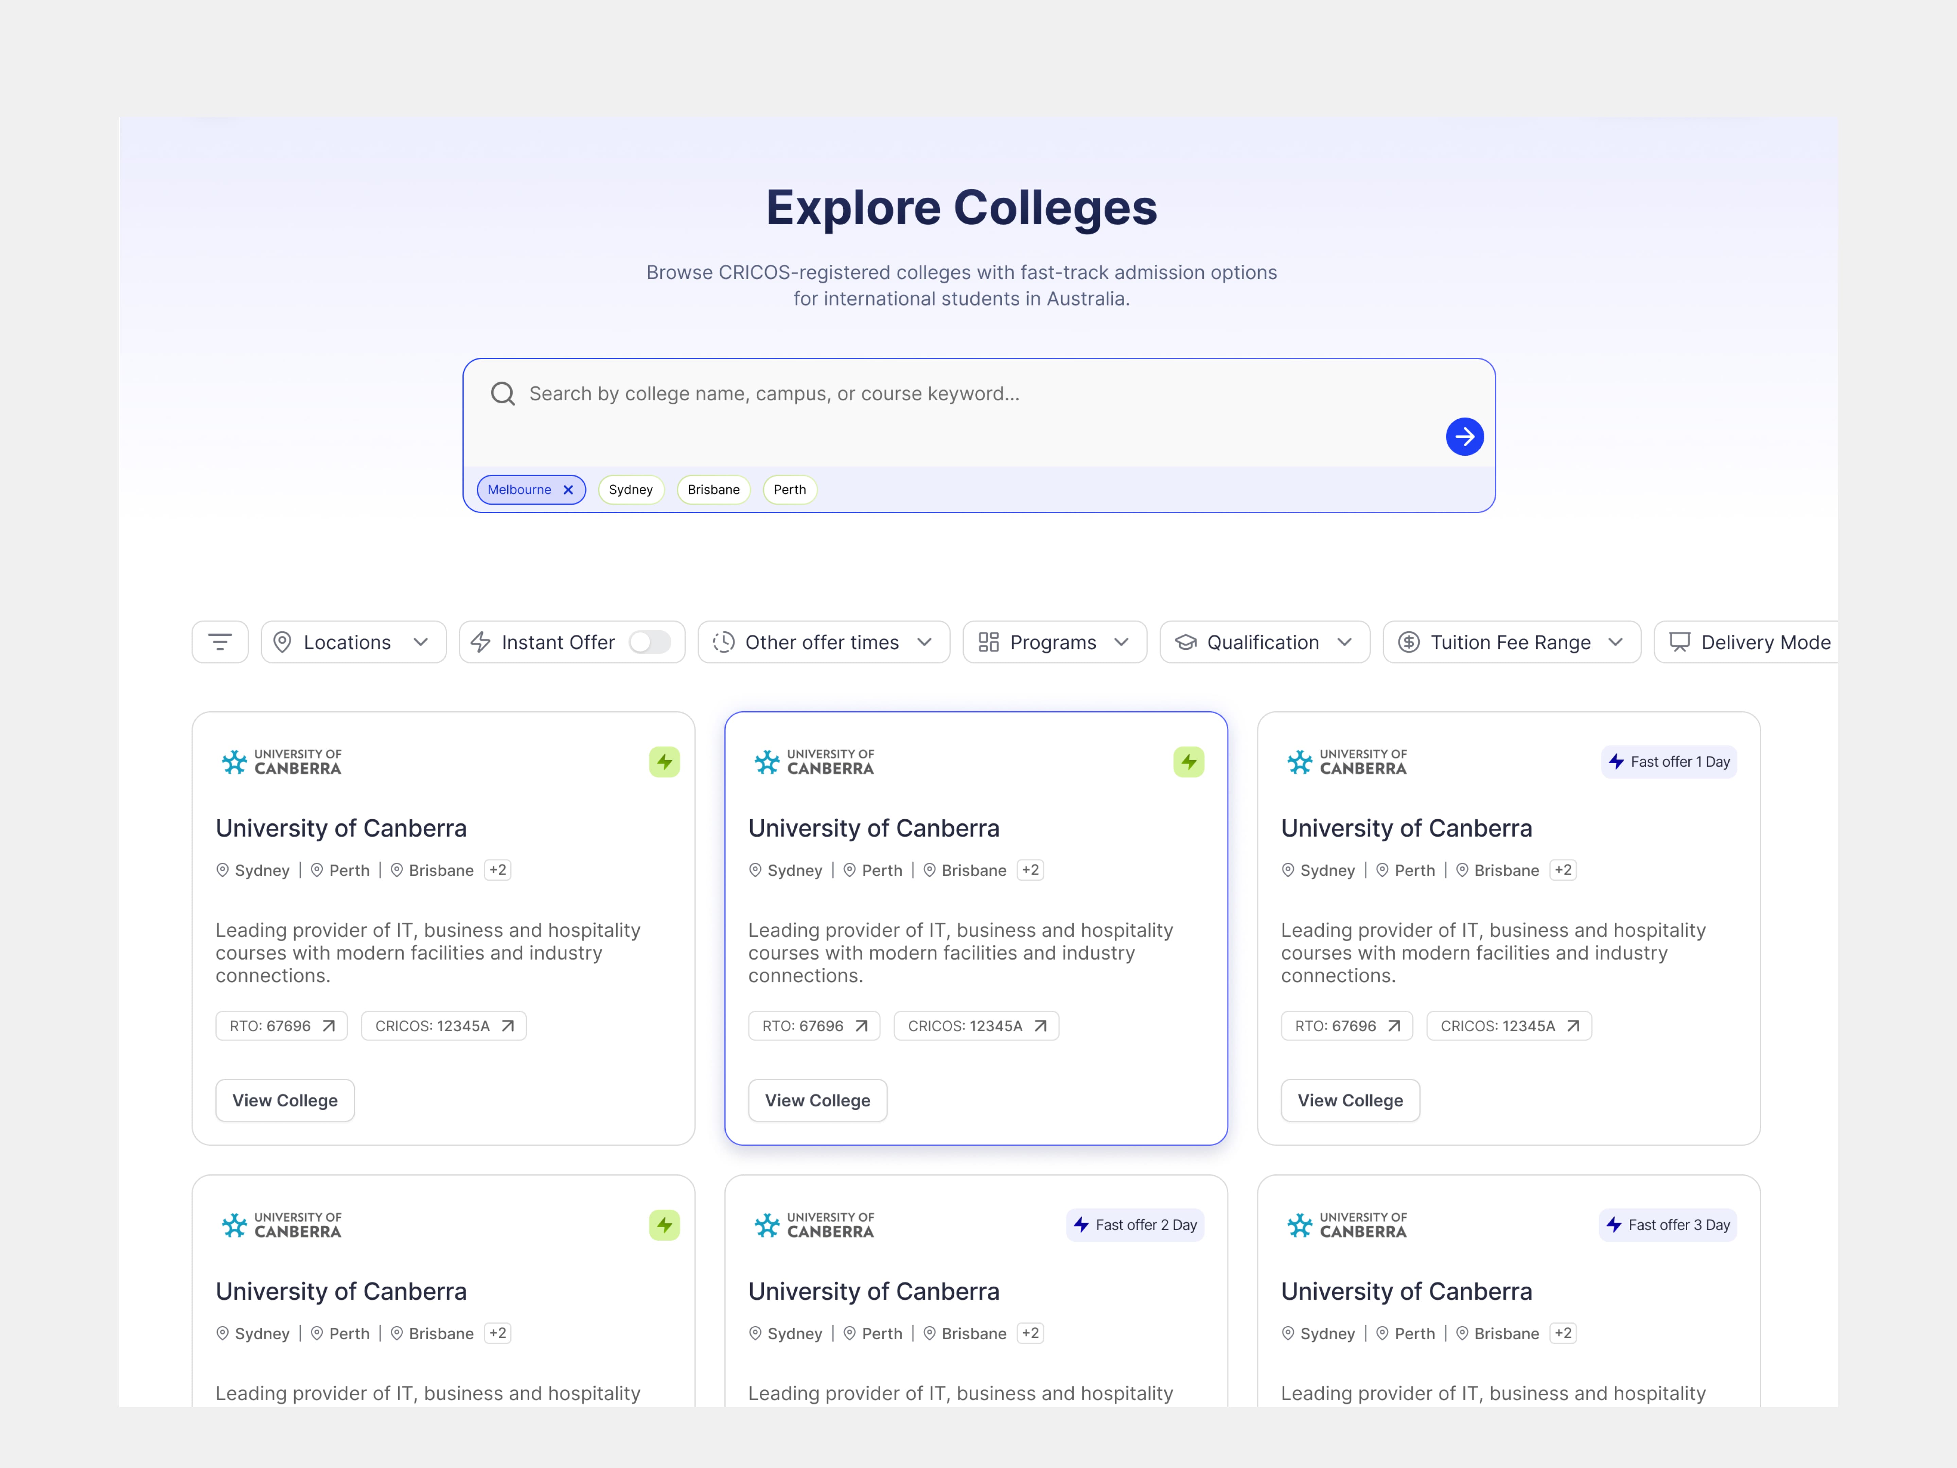Viewport: 1957px width, 1468px height.
Task: Open the all-filters icon button
Action: pyautogui.click(x=219, y=642)
